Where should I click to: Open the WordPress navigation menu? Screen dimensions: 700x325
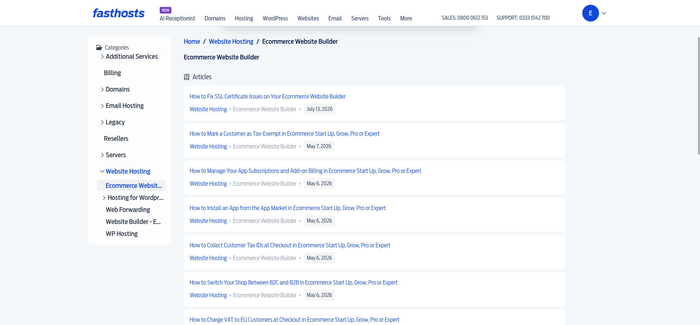275,18
